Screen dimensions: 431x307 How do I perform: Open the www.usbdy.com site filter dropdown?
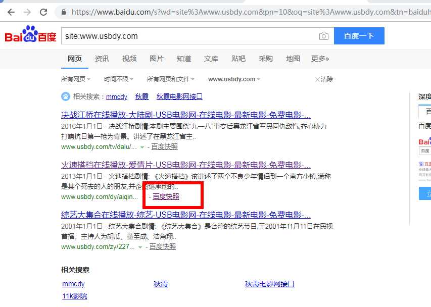point(234,79)
